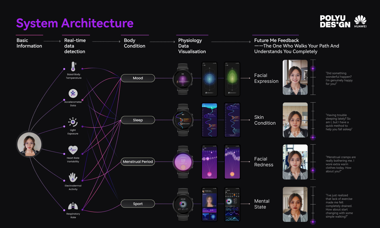Viewport: 380px width, 228px height.
Task: Select the Menstrual Period button
Action: 138,162
